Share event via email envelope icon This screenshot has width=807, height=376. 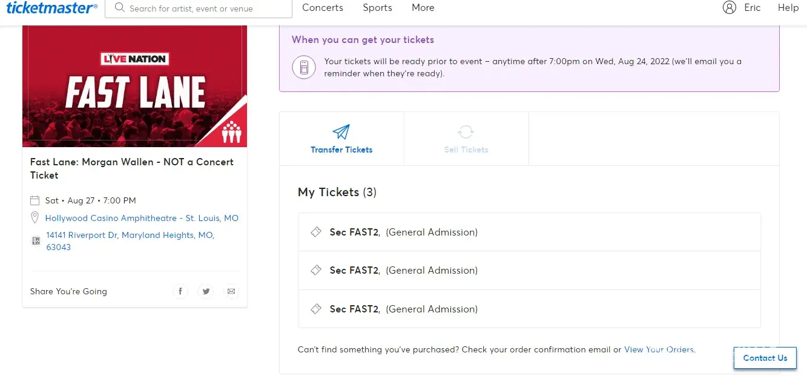point(231,291)
